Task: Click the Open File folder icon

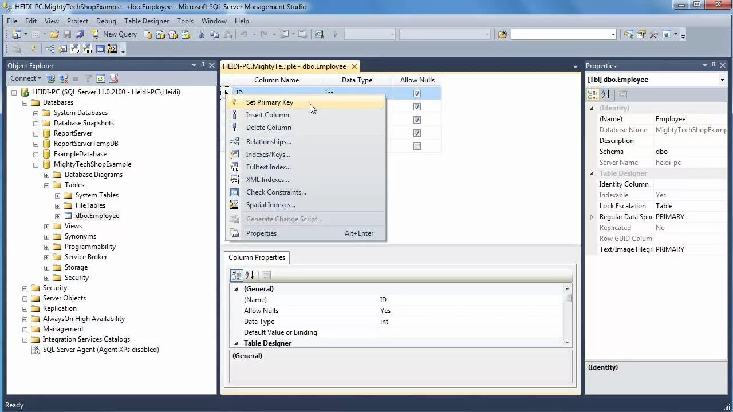Action: (x=54, y=34)
